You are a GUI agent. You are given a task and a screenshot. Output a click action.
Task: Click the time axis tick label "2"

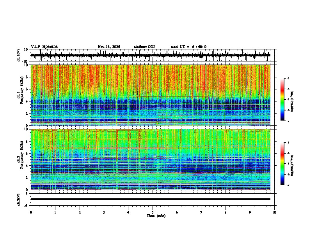(x=80, y=212)
